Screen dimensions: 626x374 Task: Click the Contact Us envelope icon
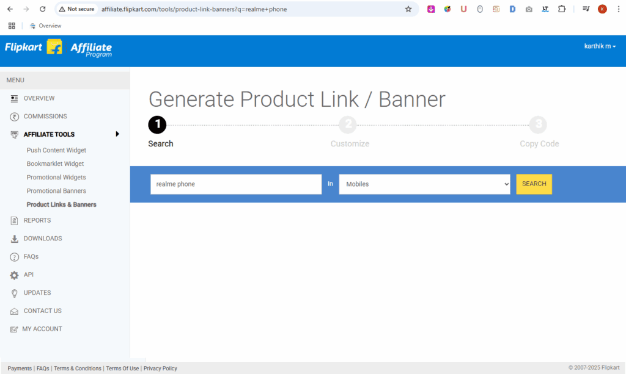coord(14,311)
